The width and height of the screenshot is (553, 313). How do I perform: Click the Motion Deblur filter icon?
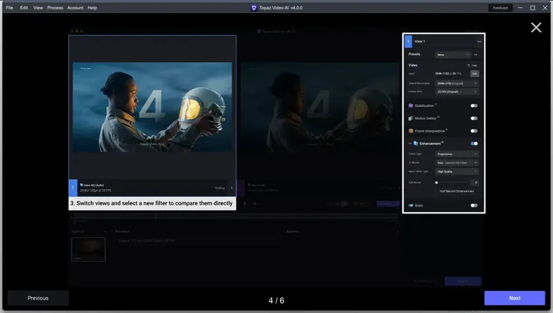pos(411,118)
